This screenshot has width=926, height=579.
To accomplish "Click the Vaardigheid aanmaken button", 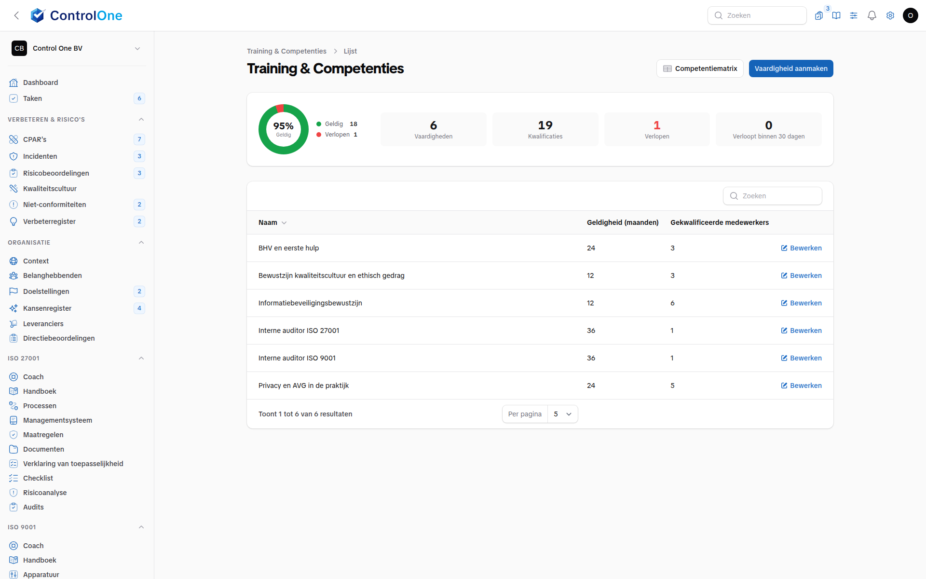I will [791, 69].
